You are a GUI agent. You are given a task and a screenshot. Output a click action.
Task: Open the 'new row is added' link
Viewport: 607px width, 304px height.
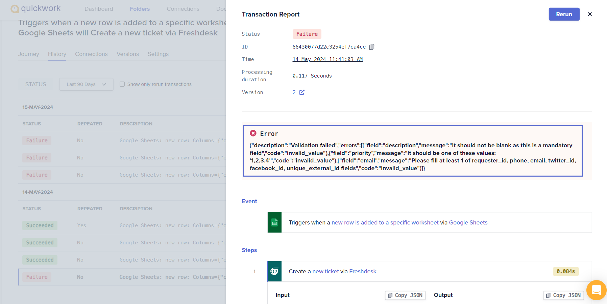[x=385, y=222]
